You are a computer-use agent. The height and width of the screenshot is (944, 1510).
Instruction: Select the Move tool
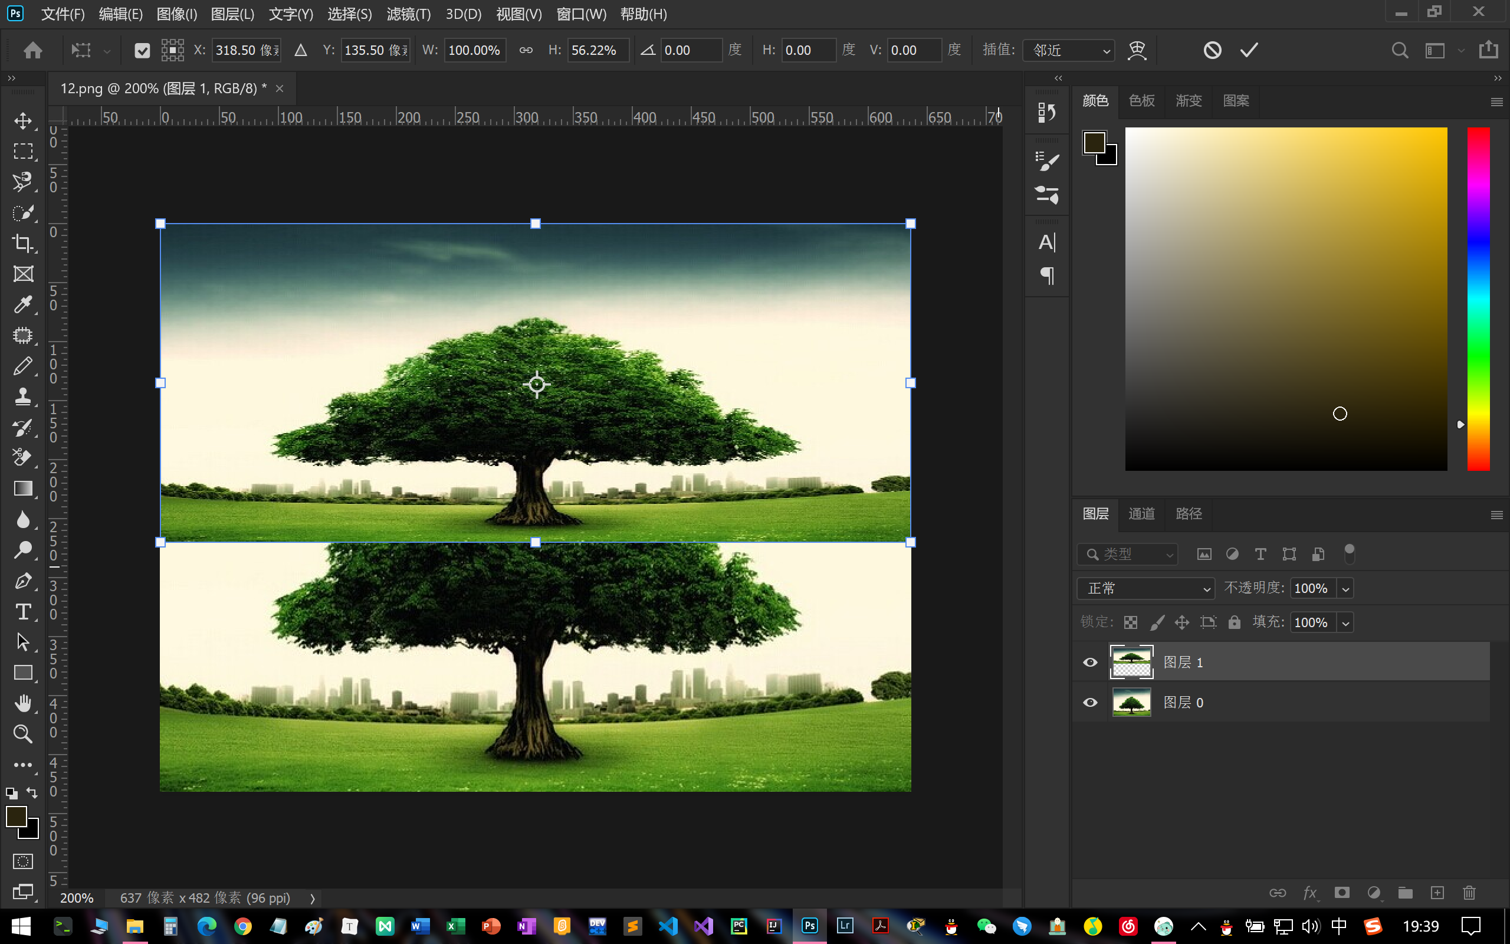[x=23, y=120]
